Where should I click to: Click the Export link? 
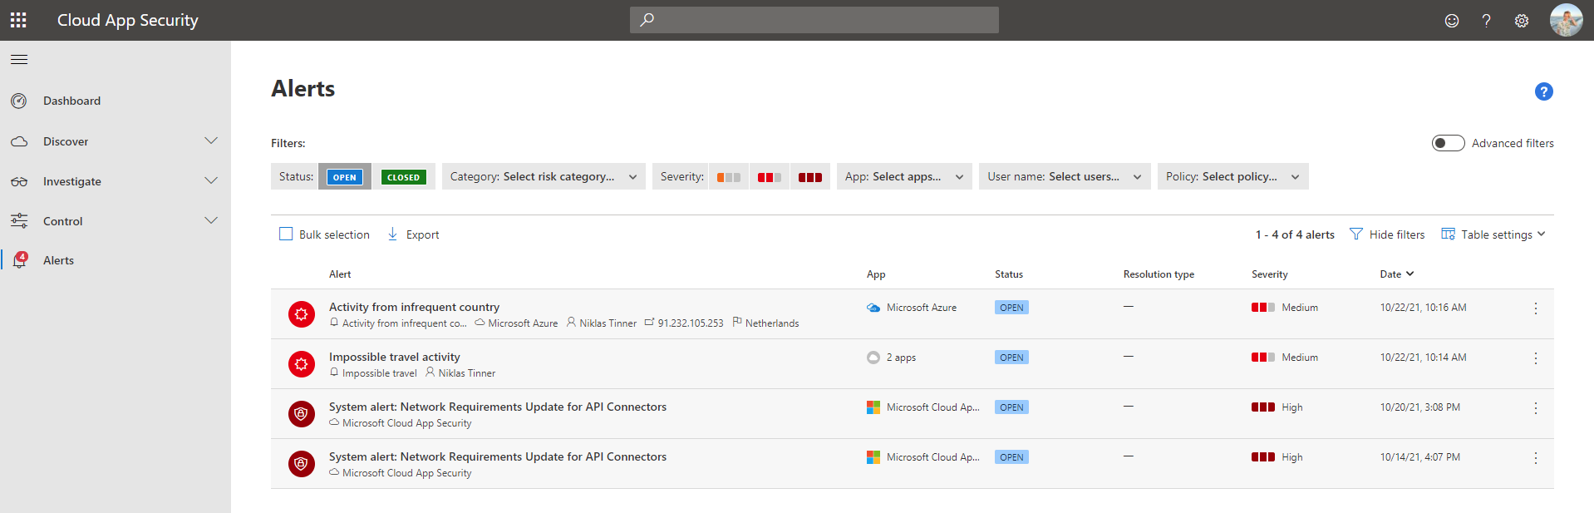point(422,234)
